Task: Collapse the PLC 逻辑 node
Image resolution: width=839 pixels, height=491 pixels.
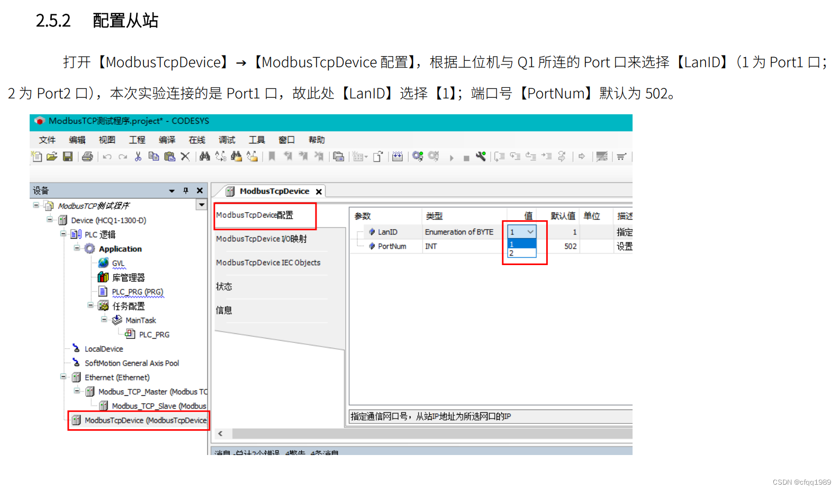Action: tap(63, 234)
